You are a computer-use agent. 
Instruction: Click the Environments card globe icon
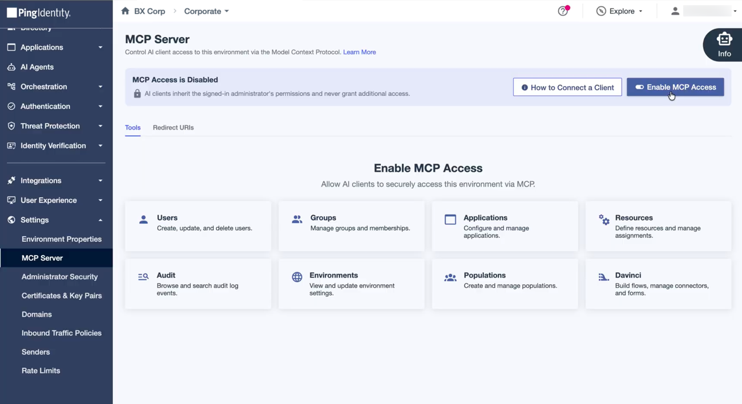[x=297, y=277]
